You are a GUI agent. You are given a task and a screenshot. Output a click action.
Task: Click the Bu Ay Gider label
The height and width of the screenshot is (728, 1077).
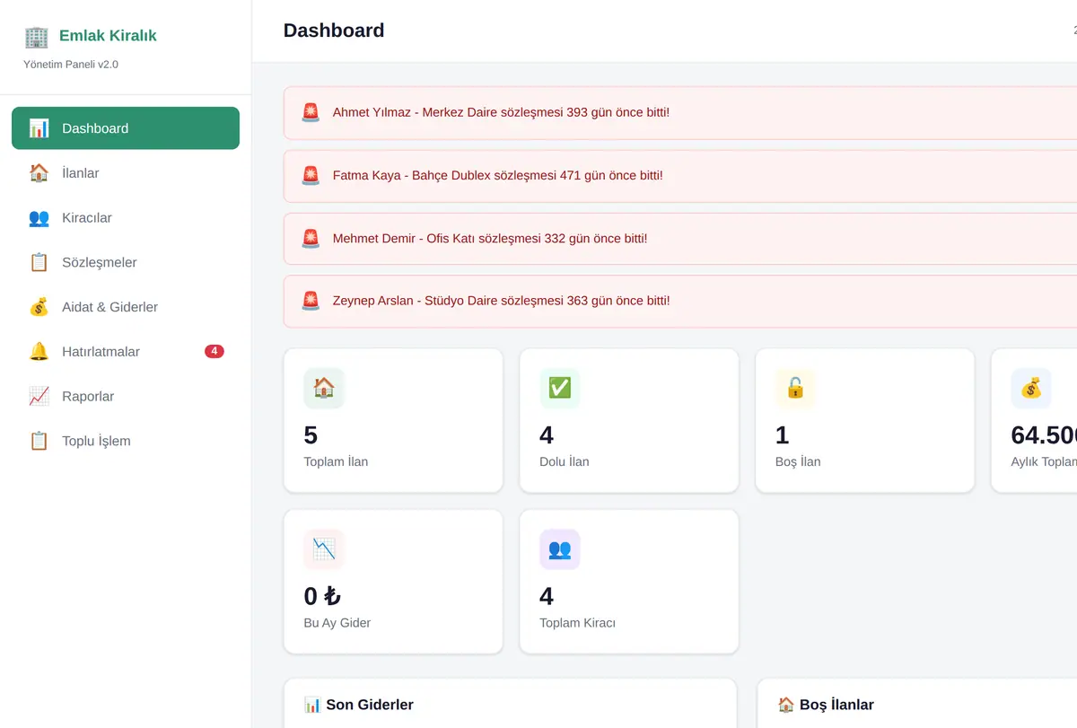pos(337,623)
